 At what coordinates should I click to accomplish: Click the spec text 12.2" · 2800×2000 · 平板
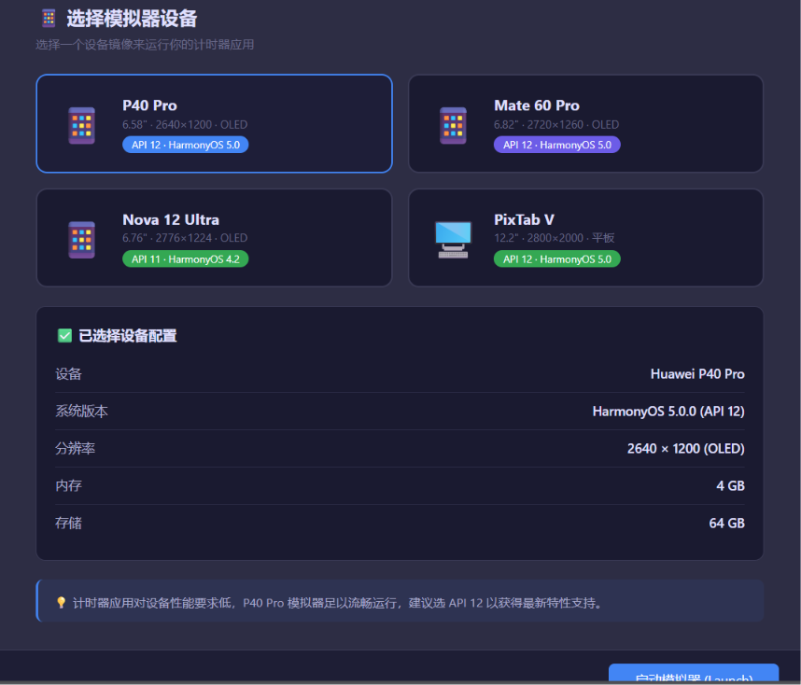point(555,238)
